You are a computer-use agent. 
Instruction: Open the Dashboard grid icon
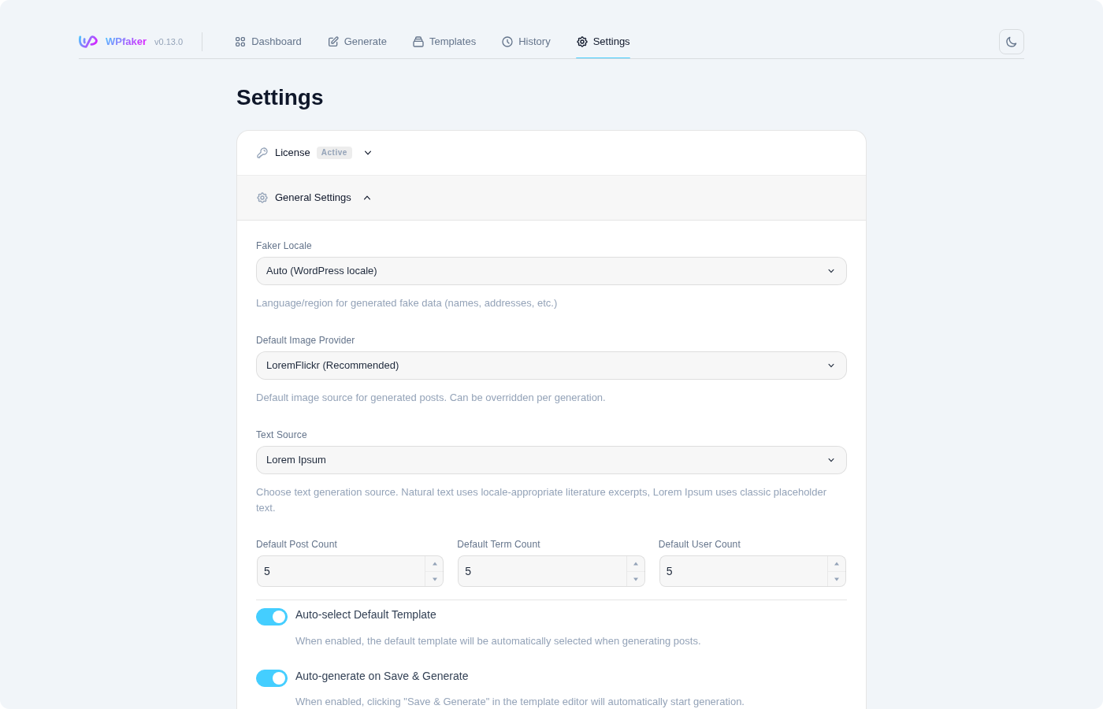240,42
